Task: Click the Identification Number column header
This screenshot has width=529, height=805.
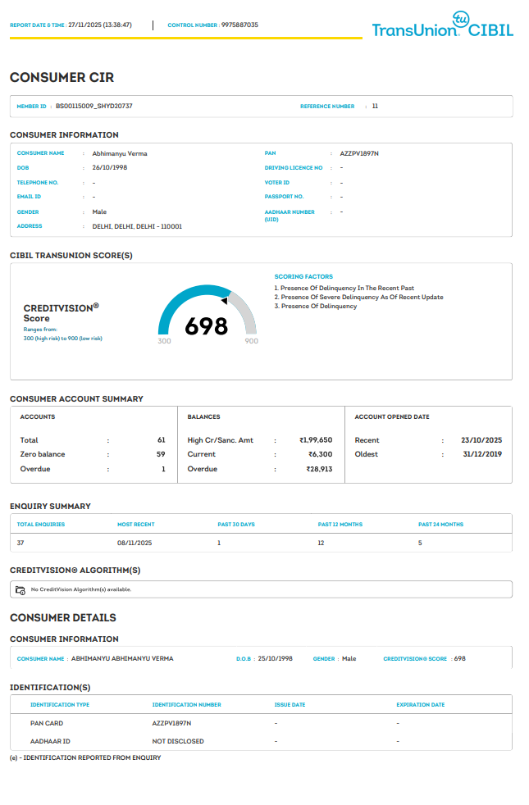Action: tap(186, 705)
